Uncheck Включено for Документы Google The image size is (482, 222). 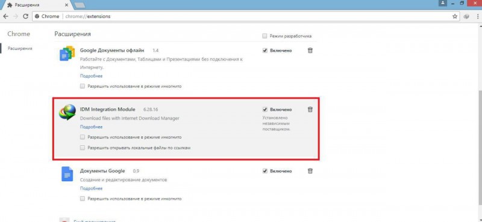pyautogui.click(x=264, y=171)
